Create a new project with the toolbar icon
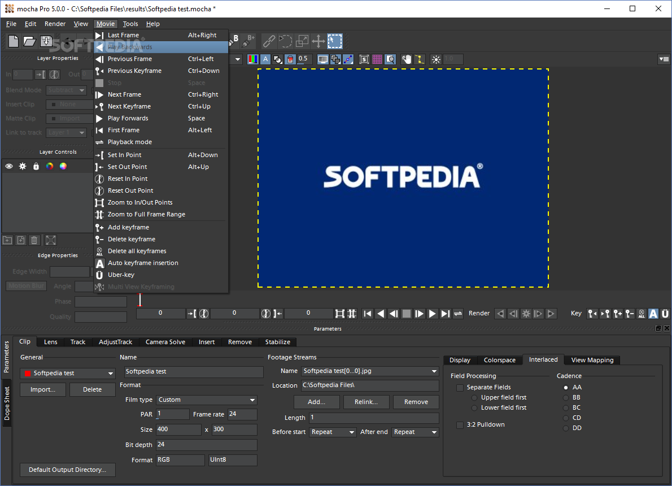The image size is (672, 486). [x=14, y=41]
